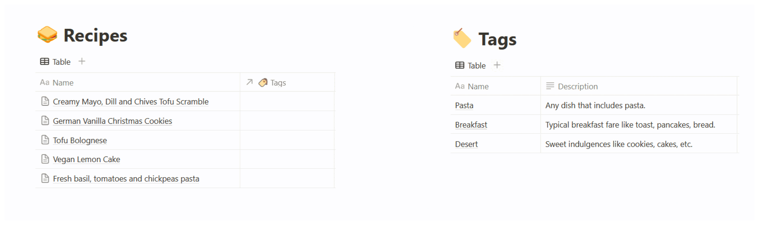Open the Pasta tag page
The height and width of the screenshot is (225, 759).
pyautogui.click(x=464, y=105)
